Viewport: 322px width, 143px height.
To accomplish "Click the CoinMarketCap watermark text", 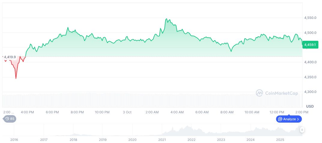I will (281, 93).
